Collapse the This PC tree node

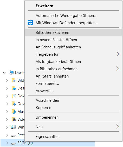click(4, 73)
